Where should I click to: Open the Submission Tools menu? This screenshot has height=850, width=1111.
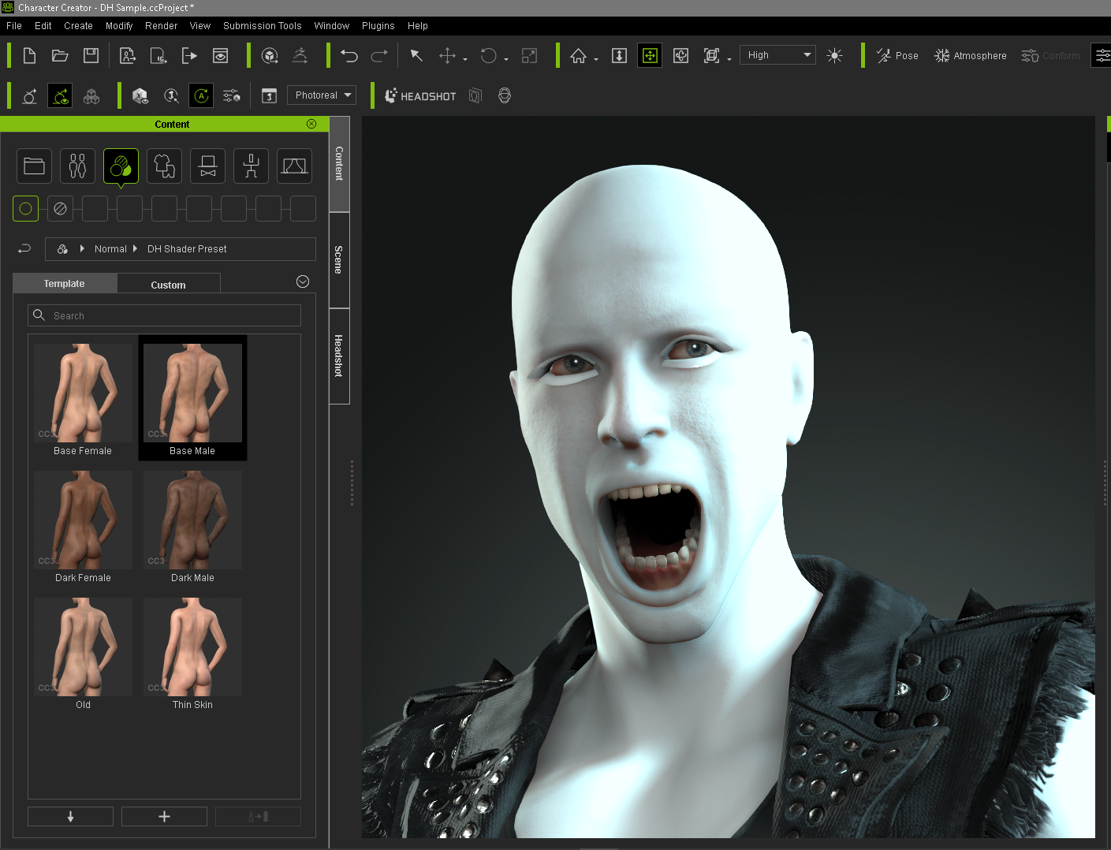click(x=262, y=26)
